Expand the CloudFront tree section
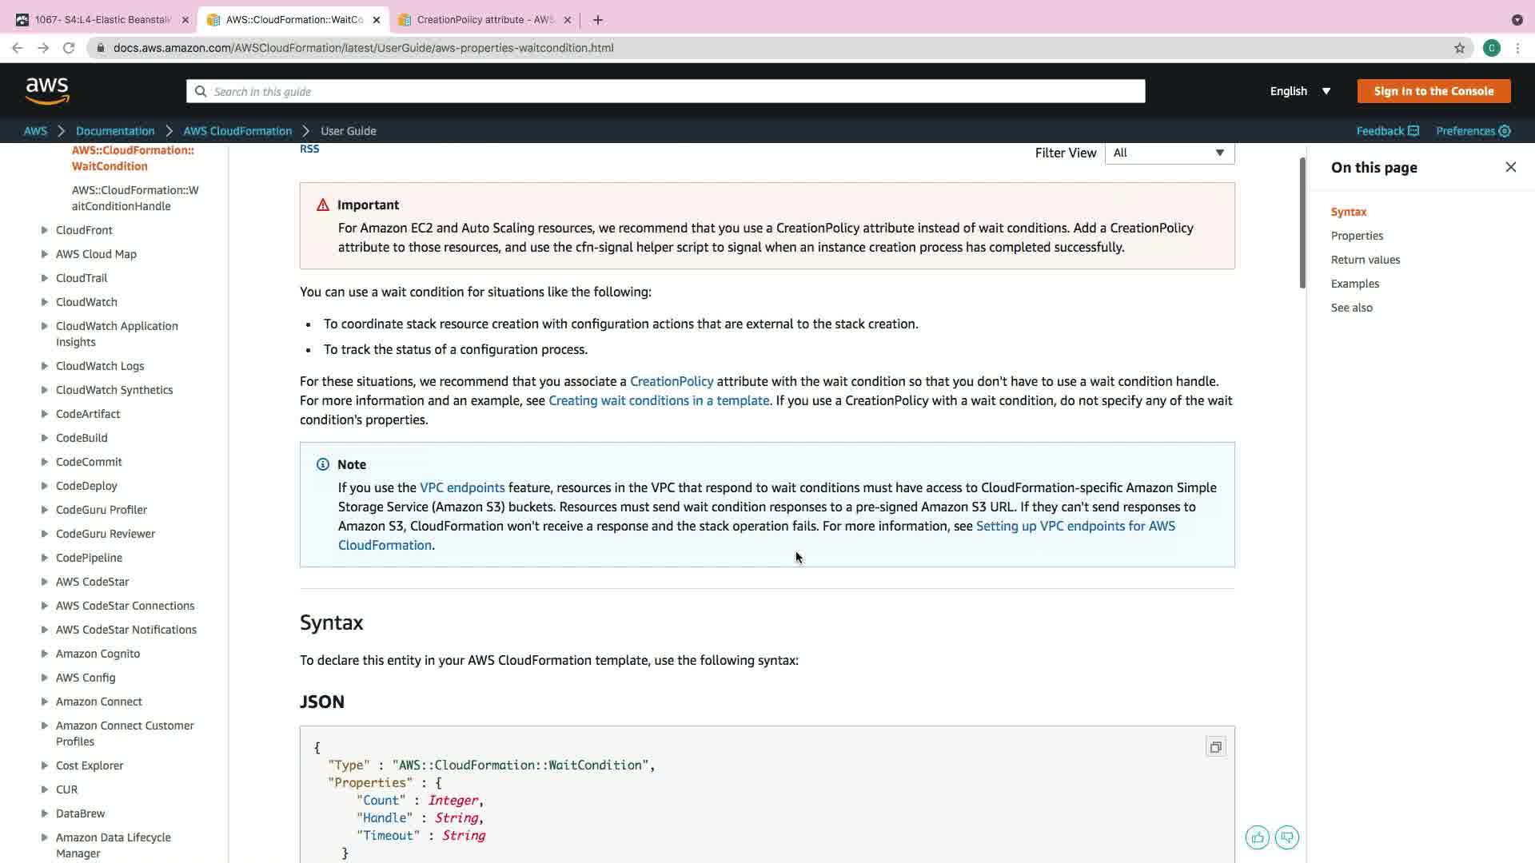Image resolution: width=1535 pixels, height=863 pixels. click(x=45, y=230)
